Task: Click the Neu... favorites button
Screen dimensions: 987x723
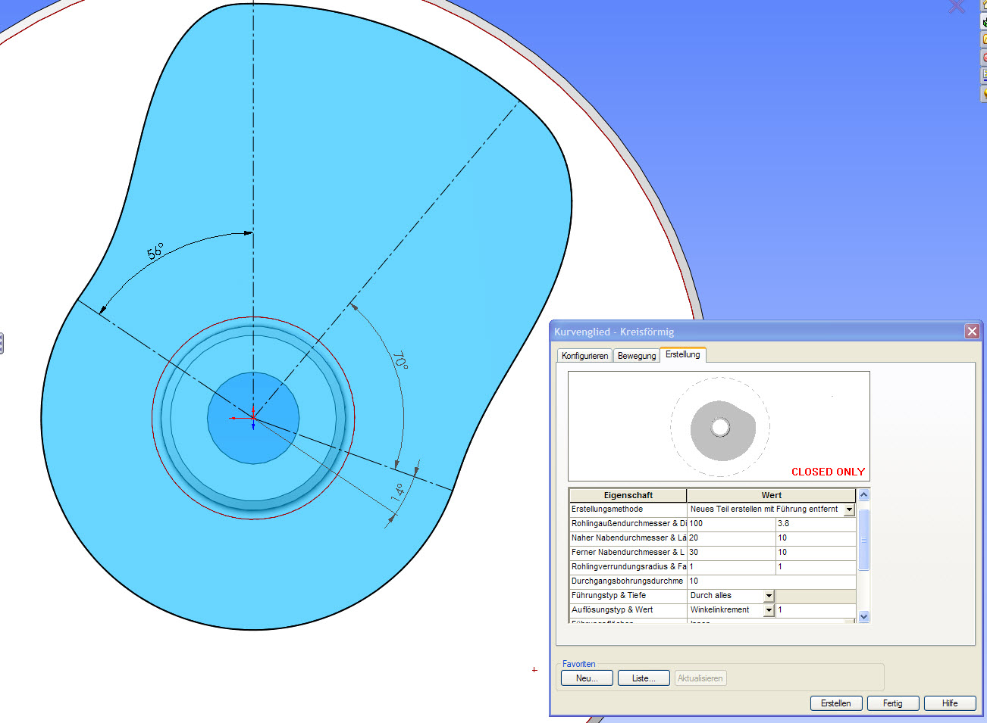Action: (x=587, y=678)
